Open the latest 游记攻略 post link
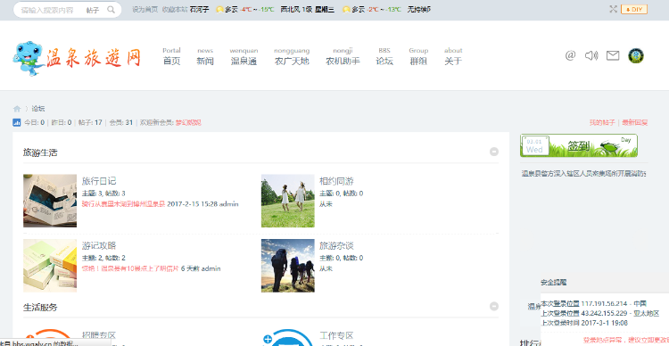 tap(130, 268)
